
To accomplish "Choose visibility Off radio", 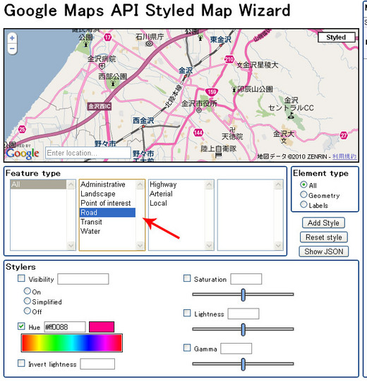I will pos(28,311).
